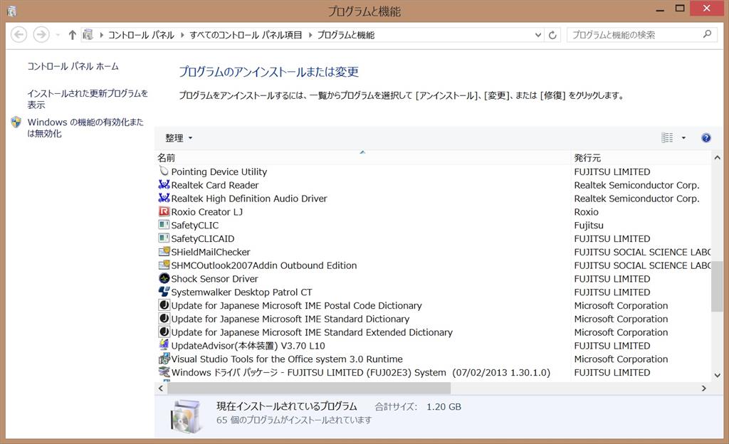The image size is (729, 444).
Task: Select the UpdateAdvisor(本体装置) V3.70 L10 entry
Action: [248, 346]
